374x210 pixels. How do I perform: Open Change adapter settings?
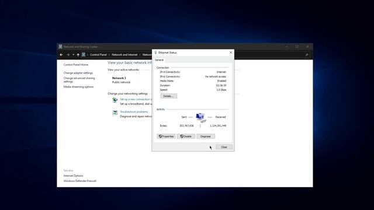tap(78, 73)
